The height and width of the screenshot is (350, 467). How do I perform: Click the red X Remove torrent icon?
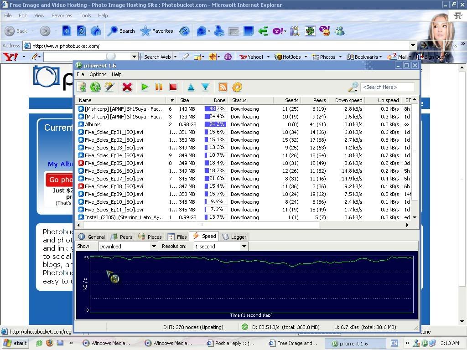(127, 87)
